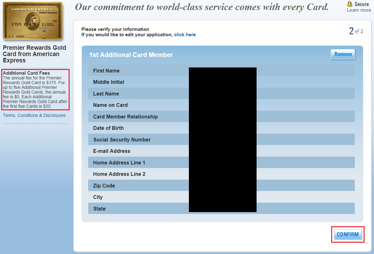Viewport: 374px width, 254px height.
Task: Open the 'click here' edit application link
Action: coord(185,35)
